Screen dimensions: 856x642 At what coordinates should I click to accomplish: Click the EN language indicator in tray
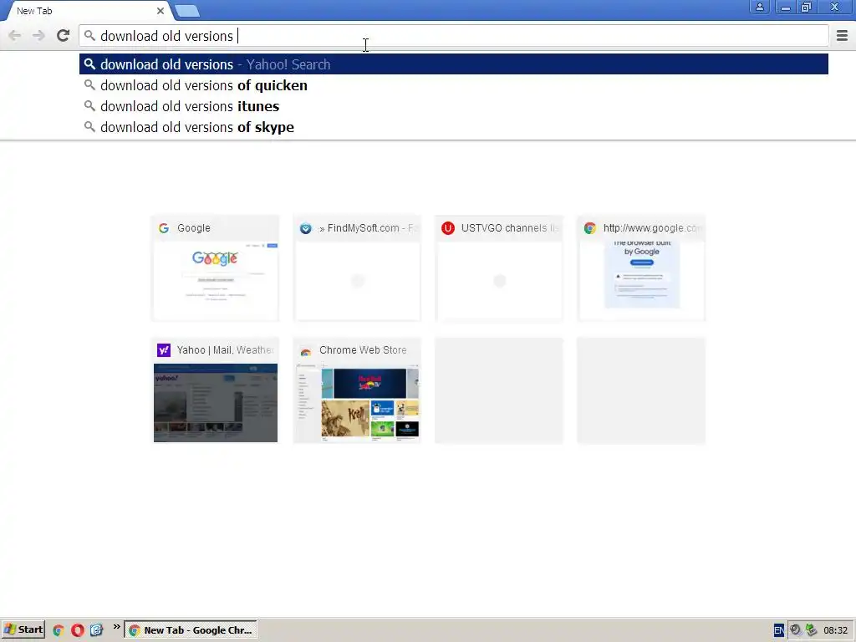click(779, 630)
